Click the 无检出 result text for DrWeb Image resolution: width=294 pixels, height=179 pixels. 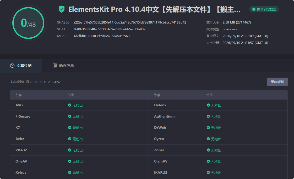pyautogui.click(x=216, y=128)
